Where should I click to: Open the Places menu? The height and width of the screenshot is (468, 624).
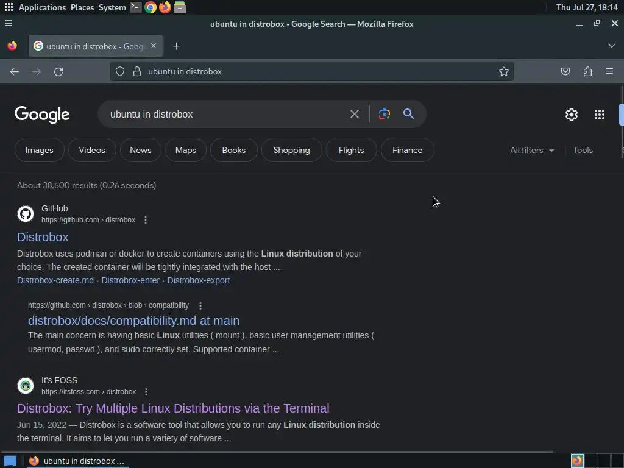(x=82, y=7)
